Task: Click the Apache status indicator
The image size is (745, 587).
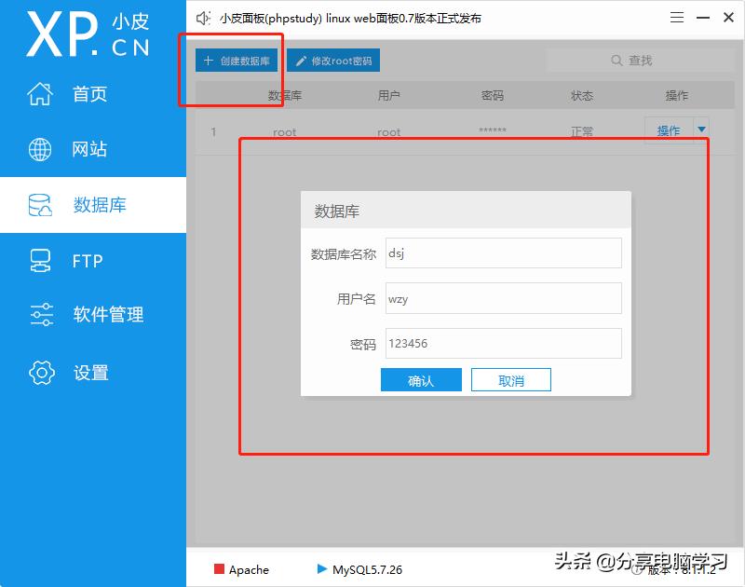Action: coord(220,569)
